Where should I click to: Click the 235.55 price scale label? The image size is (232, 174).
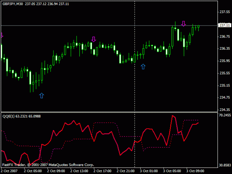(225, 73)
